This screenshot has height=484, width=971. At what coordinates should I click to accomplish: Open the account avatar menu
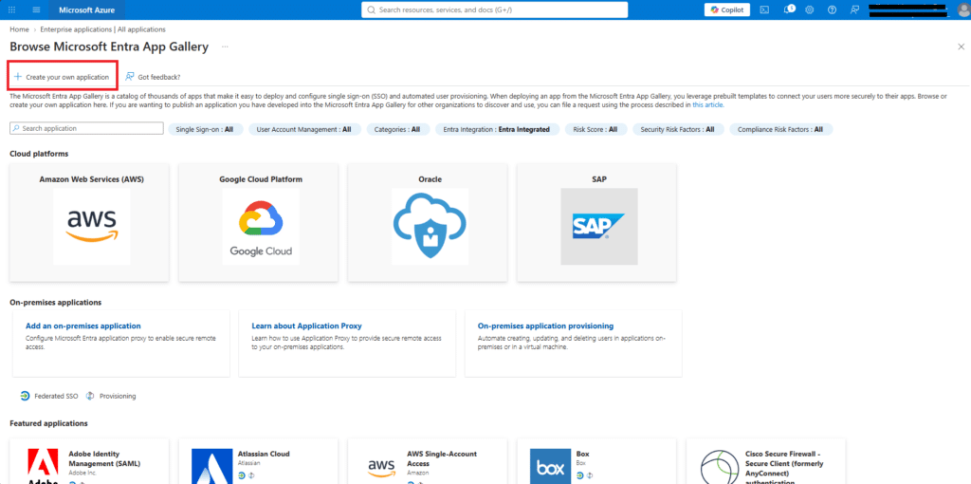[963, 9]
